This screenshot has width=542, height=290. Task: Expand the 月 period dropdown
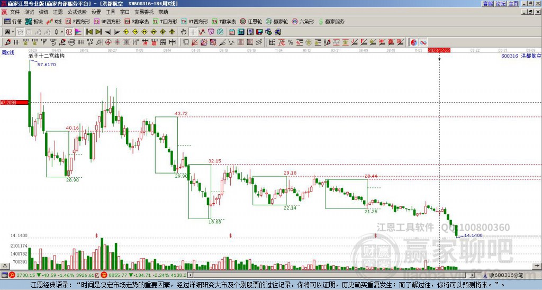[13, 32]
